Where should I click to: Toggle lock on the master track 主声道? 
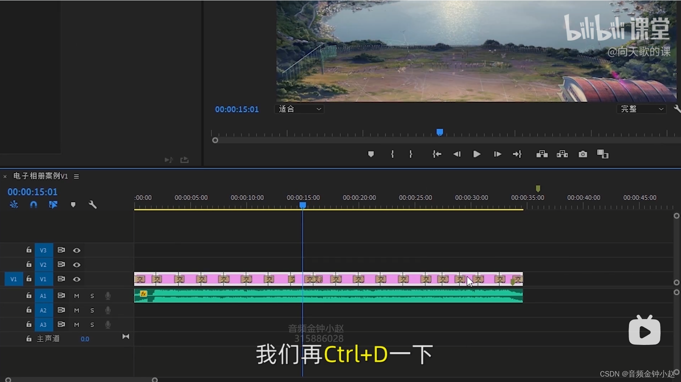click(29, 338)
